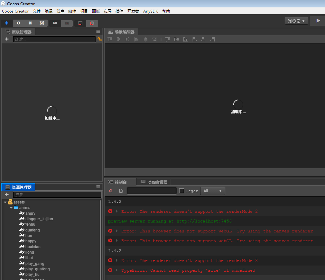Open the 编辑 menu
The width and height of the screenshot is (325, 280).
pyautogui.click(x=49, y=11)
